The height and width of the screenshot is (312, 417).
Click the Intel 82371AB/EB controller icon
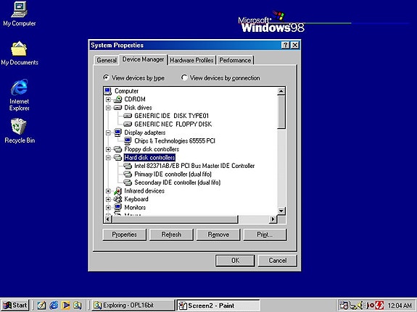coord(128,166)
